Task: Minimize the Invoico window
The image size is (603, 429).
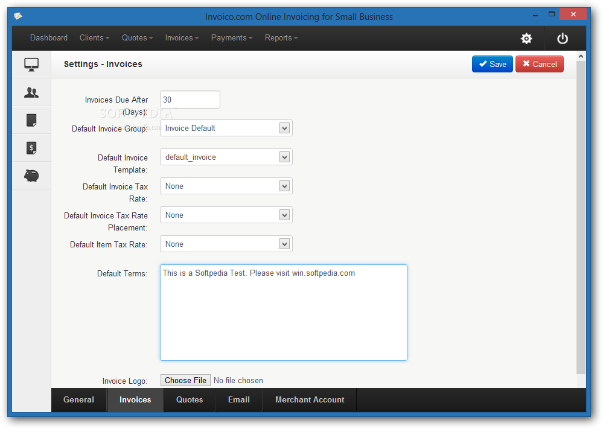Action: 535,15
